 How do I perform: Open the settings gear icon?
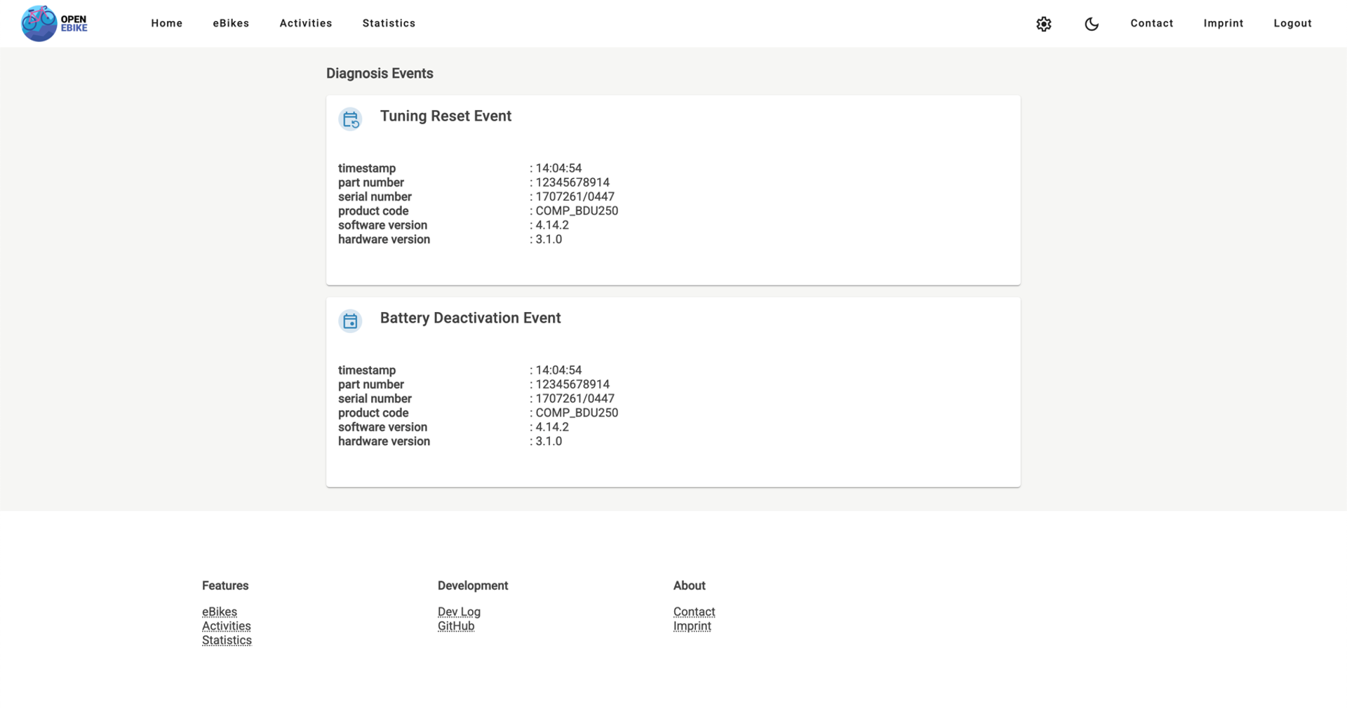click(x=1043, y=23)
